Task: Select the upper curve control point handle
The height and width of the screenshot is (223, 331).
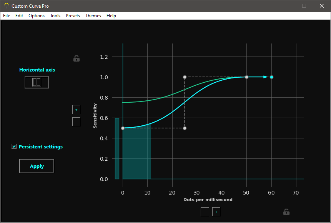Action: (184, 77)
